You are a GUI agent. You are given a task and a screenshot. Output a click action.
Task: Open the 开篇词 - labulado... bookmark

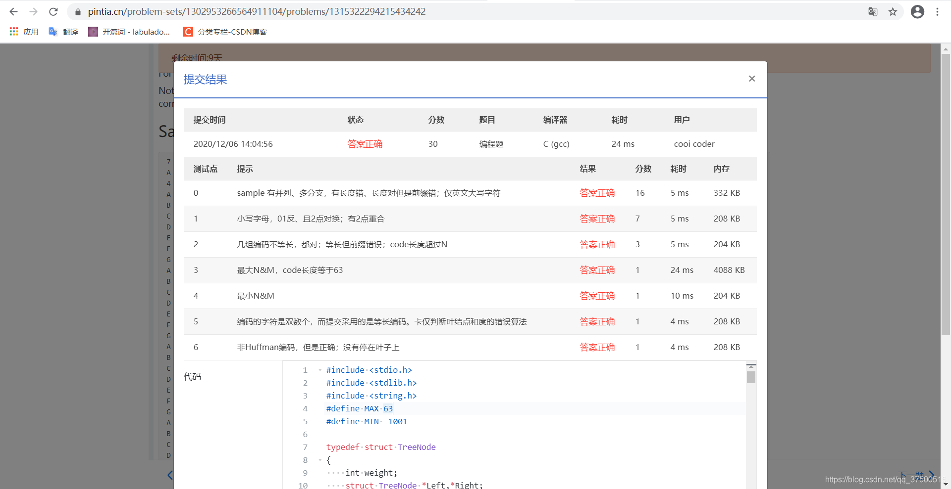pos(129,32)
